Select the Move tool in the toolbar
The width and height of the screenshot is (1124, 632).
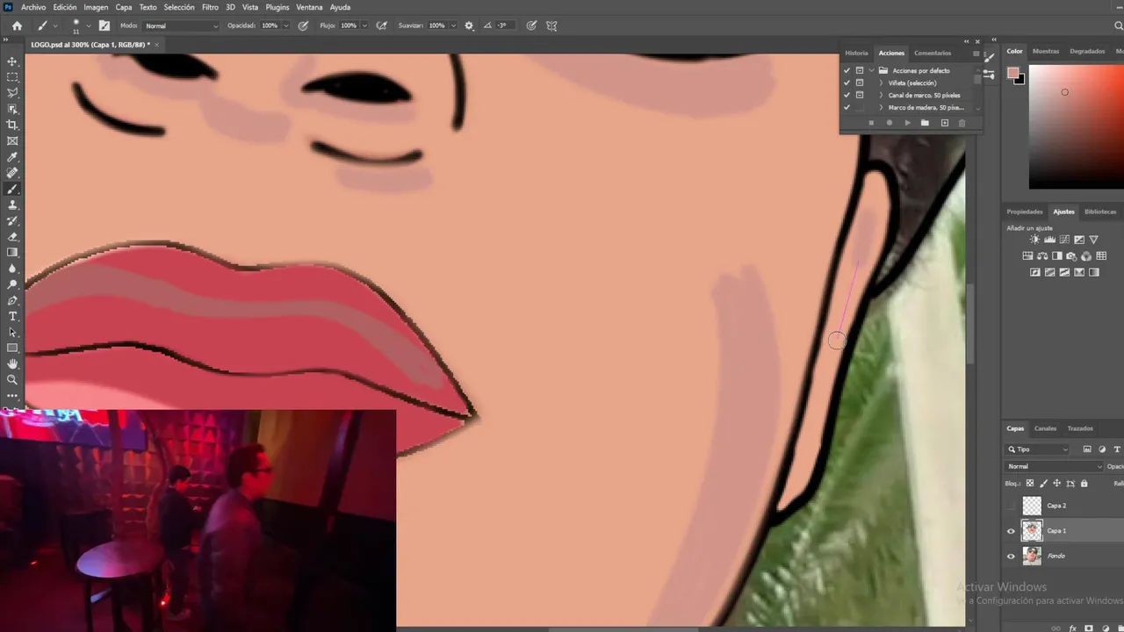12,61
